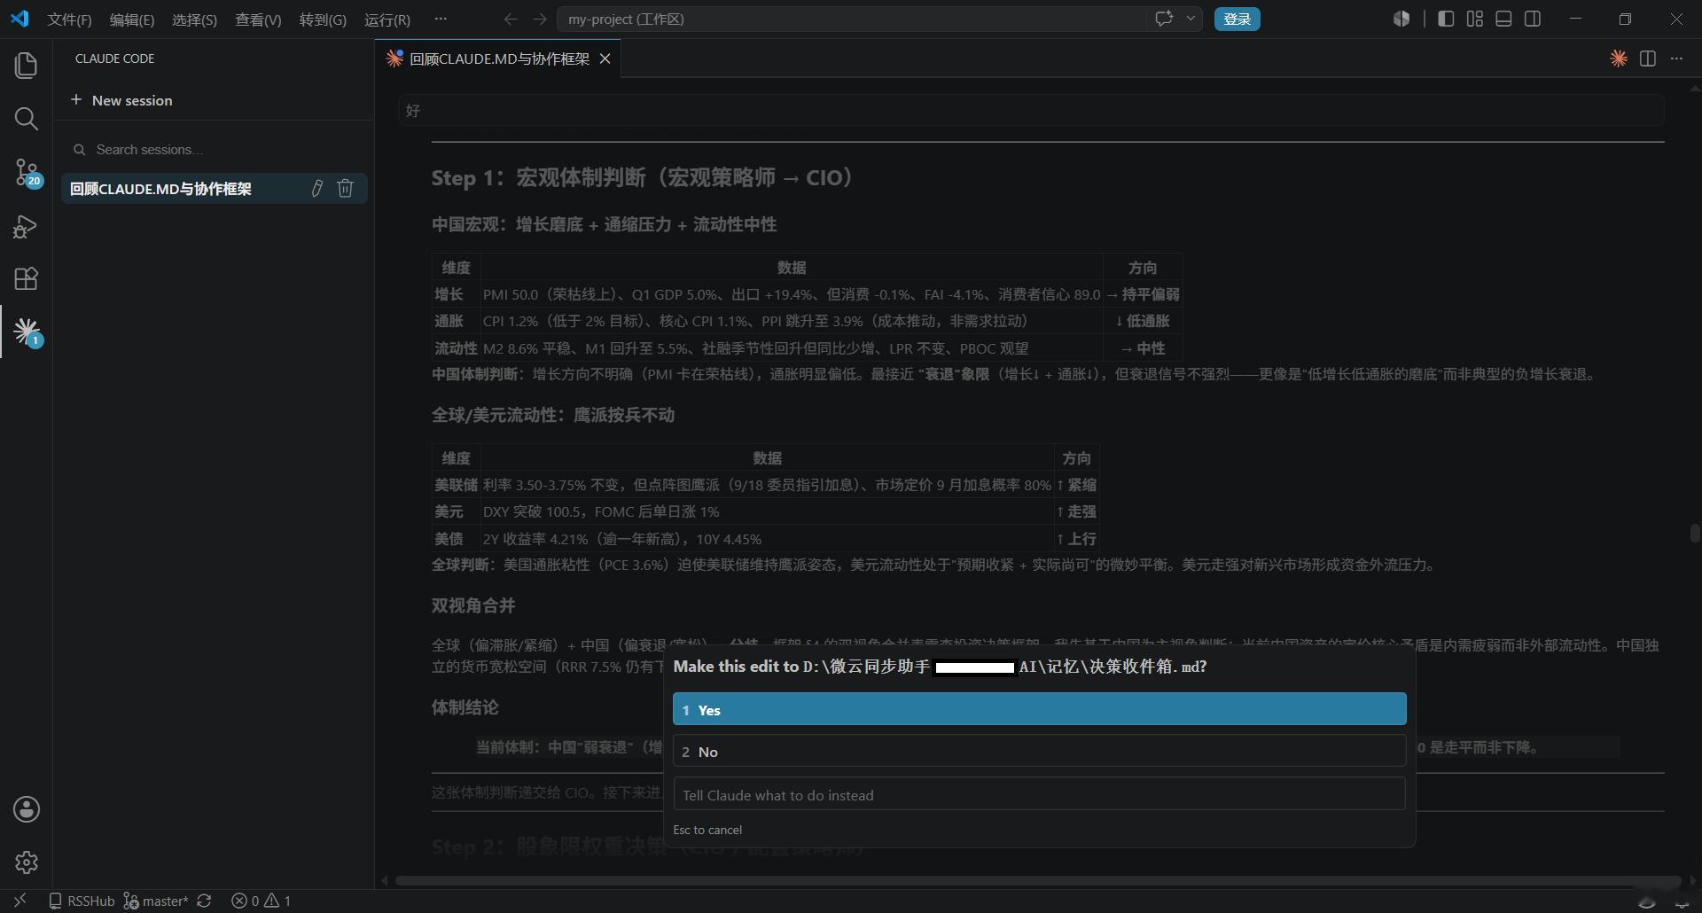Open the VS Code application menu icon
The image size is (1702, 913).
20,19
